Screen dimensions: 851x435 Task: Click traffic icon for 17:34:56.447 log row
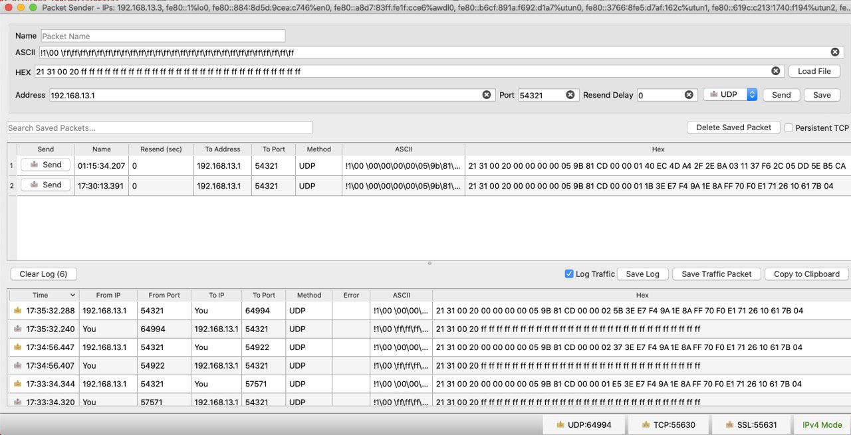[x=17, y=347]
